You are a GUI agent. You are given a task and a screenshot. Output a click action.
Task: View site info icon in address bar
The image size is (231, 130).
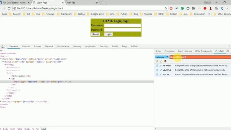coord(15,8)
